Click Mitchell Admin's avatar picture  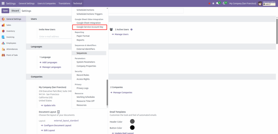point(260,4)
